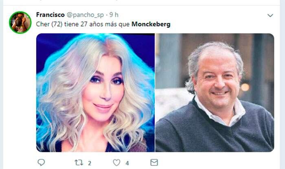Open the tweet permalink via '9 h' timestamp
285x169 pixels.
click(x=114, y=15)
